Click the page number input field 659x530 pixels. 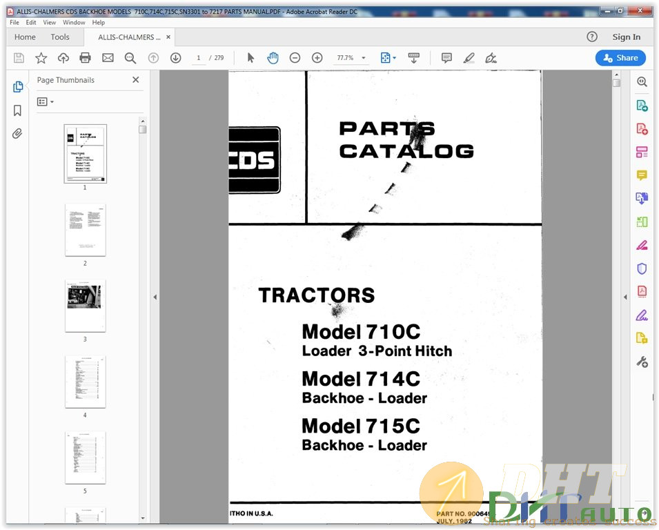click(x=198, y=58)
